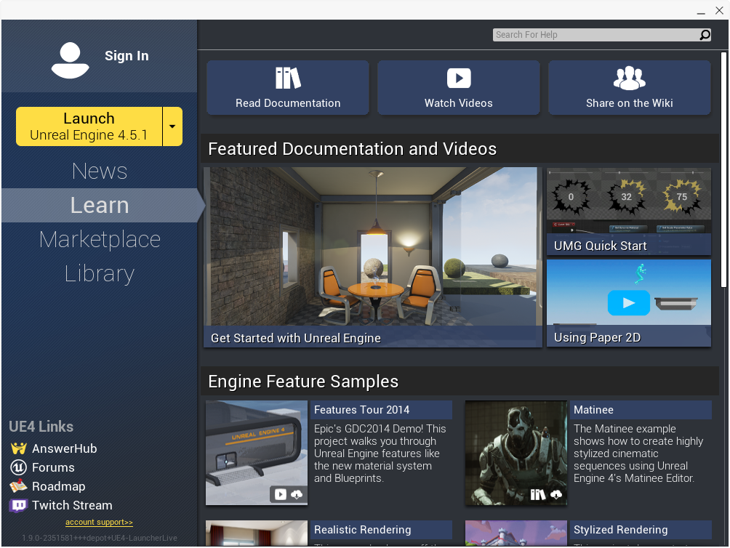Click the account support link
Image resolution: width=730 pixels, height=548 pixels.
tap(99, 523)
